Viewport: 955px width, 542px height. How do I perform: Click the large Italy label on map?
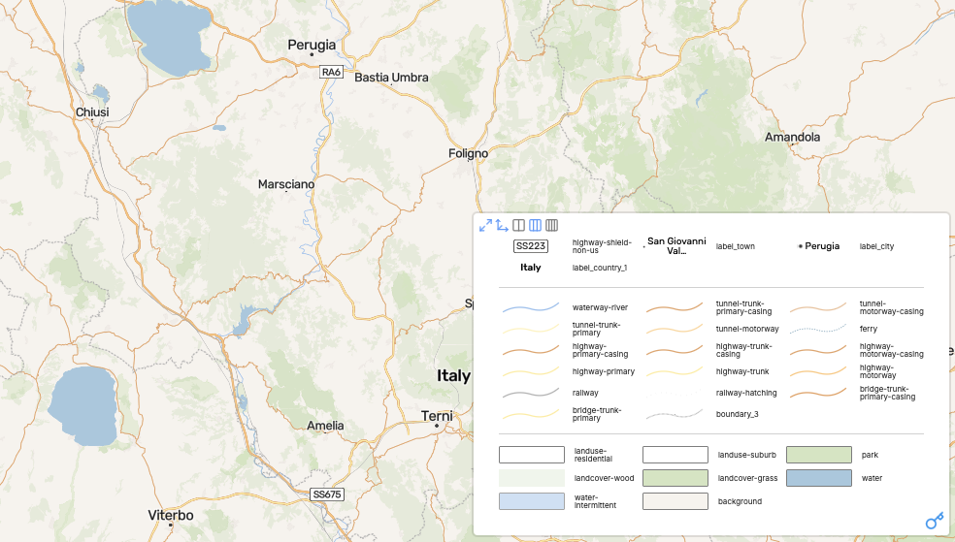click(454, 376)
